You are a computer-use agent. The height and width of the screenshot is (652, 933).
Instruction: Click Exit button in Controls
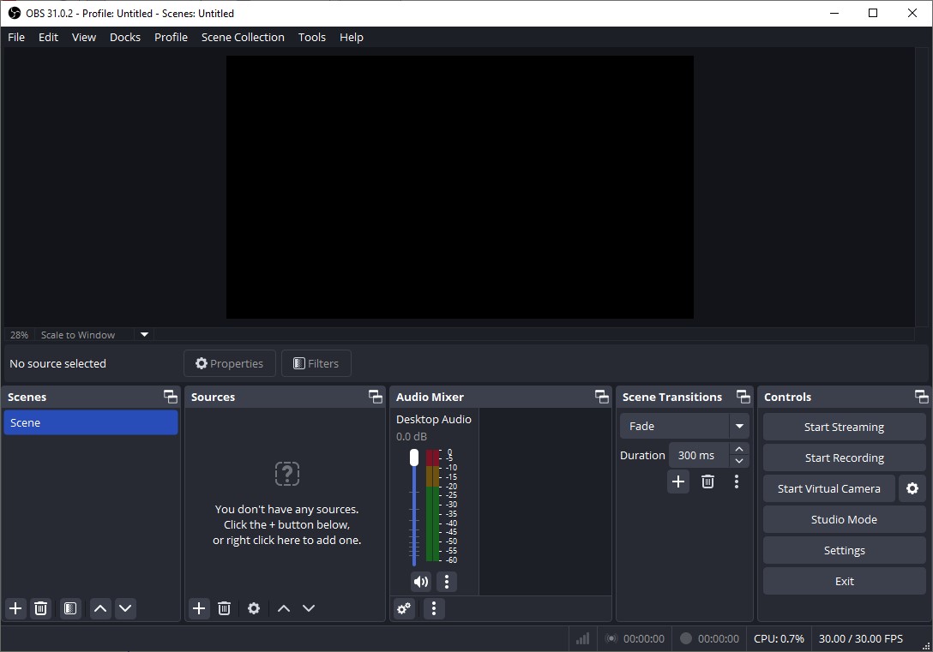click(x=844, y=581)
